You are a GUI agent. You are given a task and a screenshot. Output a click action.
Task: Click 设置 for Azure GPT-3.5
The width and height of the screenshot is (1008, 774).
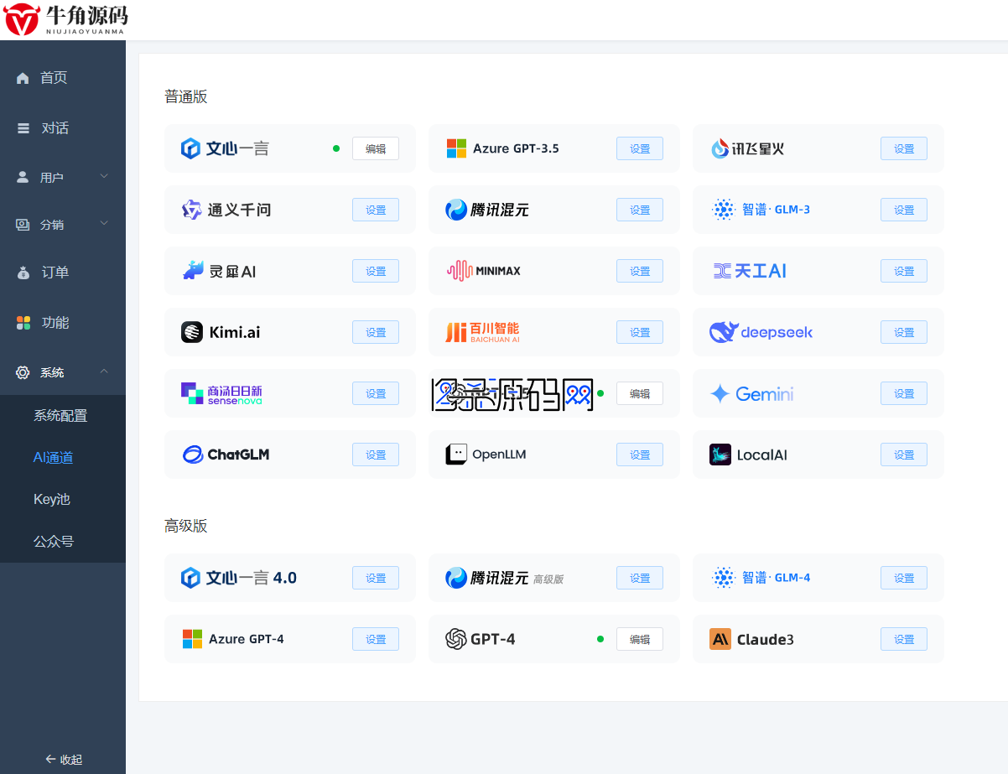640,148
